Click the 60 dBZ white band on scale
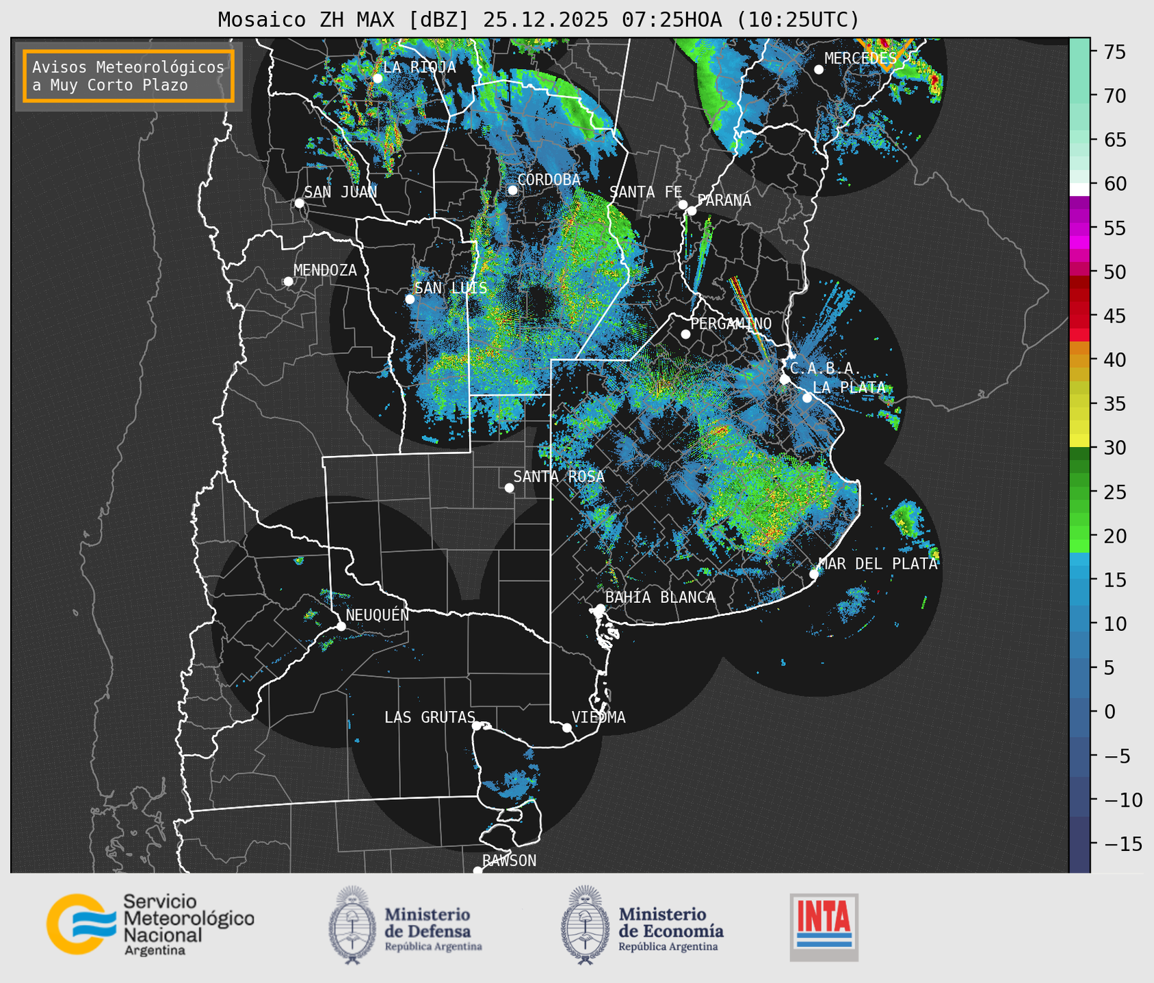 1079,189
